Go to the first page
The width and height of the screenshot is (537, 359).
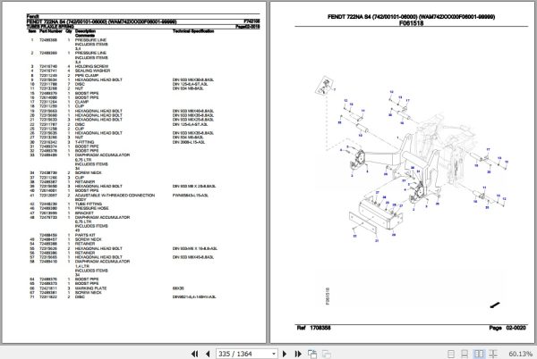(194, 354)
